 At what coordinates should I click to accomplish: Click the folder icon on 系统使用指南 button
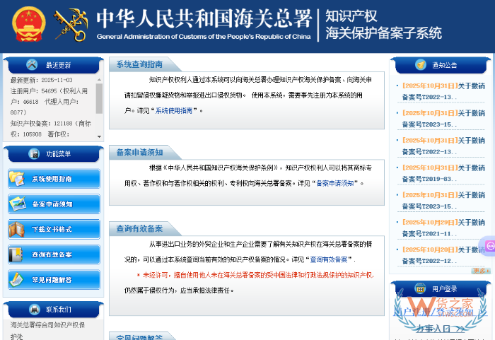[x=17, y=178]
